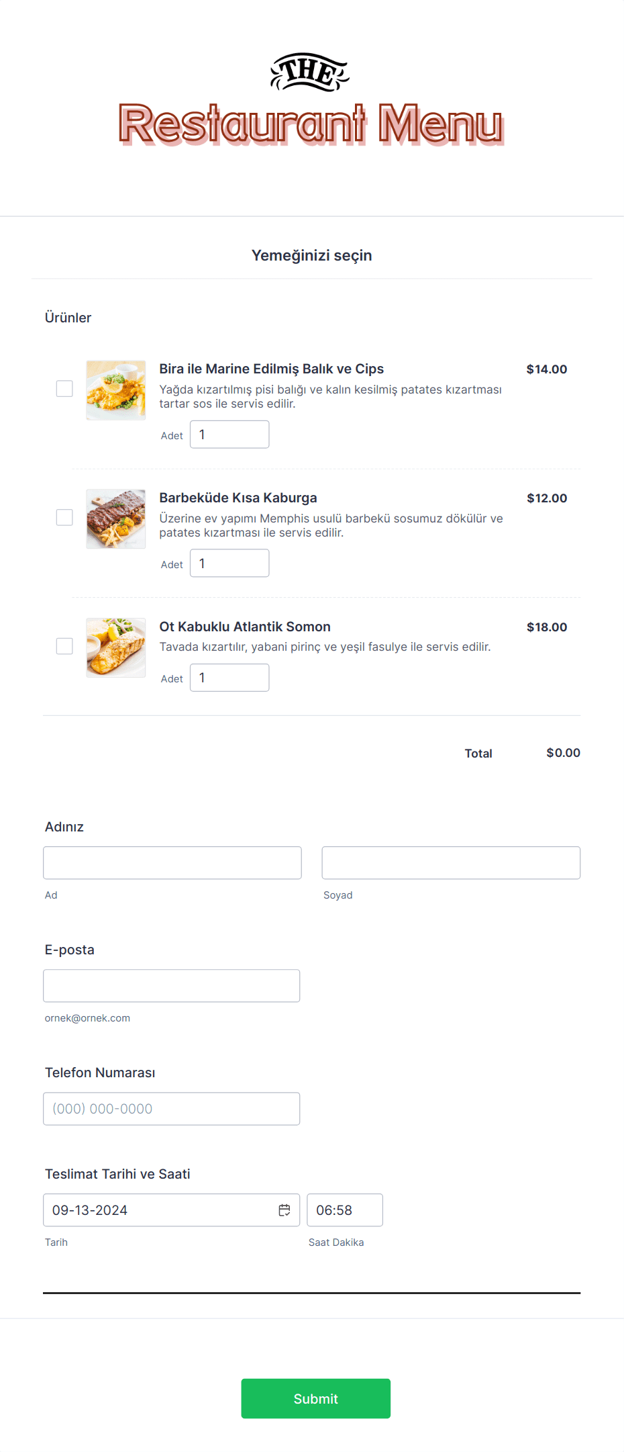The height and width of the screenshot is (1452, 624).
Task: Select the Telefon Numarası field
Action: [x=172, y=1109]
